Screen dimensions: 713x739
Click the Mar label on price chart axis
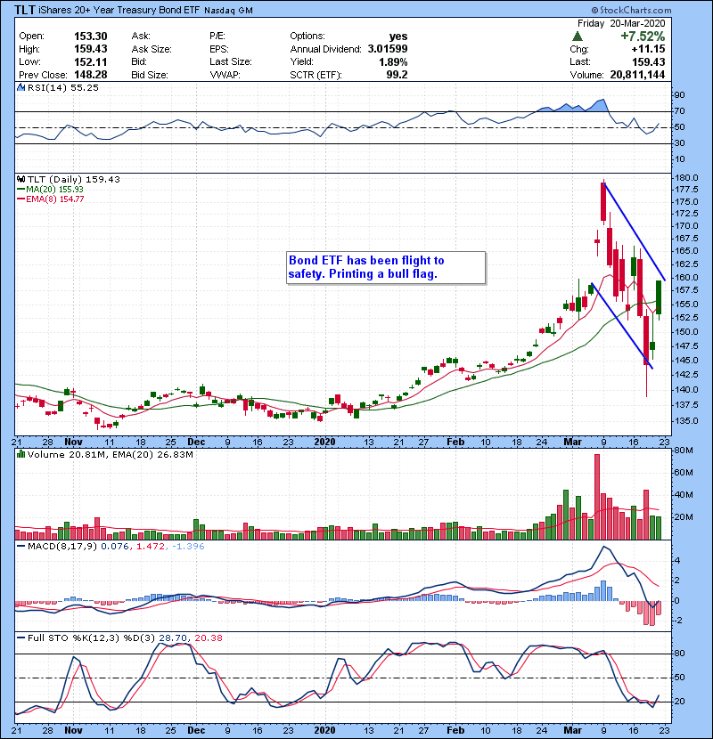click(573, 443)
